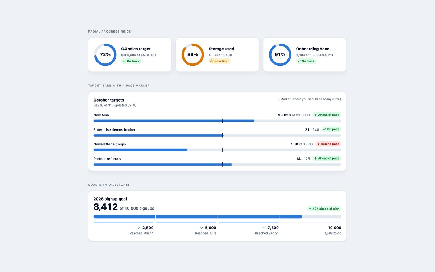Click the Q4 sales target "On track" badge

[131, 61]
